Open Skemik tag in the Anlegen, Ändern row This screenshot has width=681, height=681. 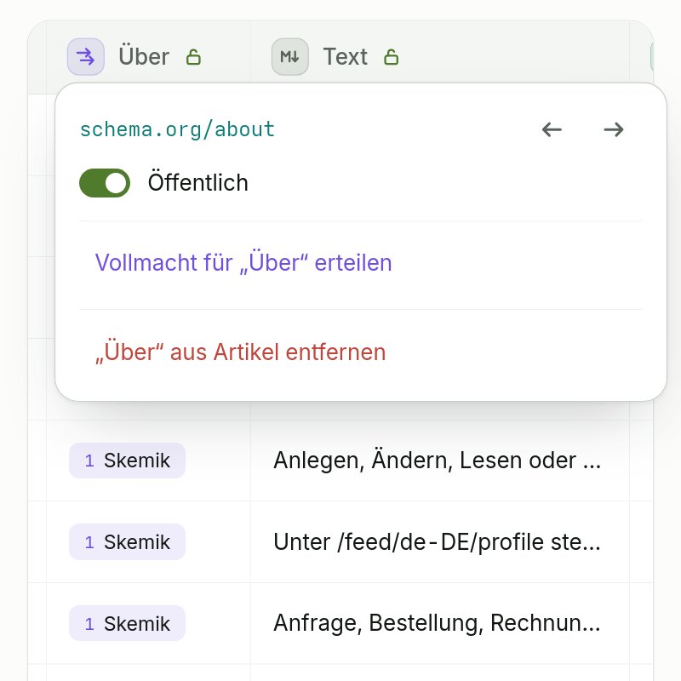[x=127, y=461]
